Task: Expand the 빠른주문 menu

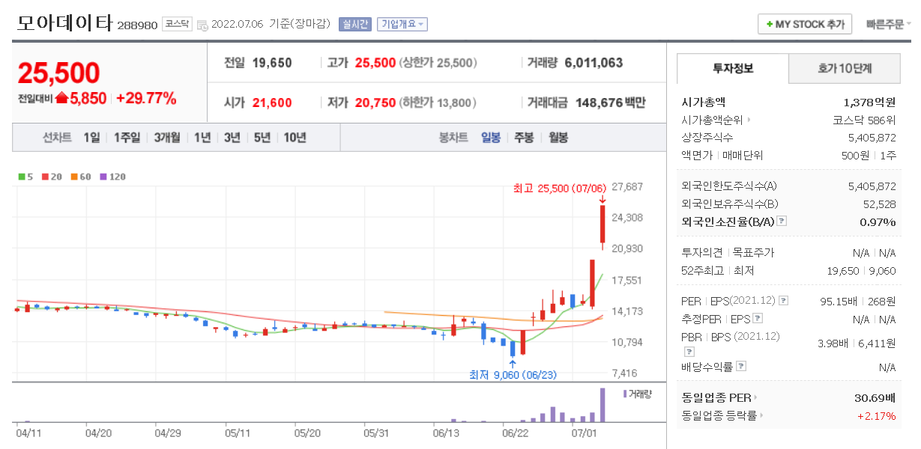Action: click(888, 25)
